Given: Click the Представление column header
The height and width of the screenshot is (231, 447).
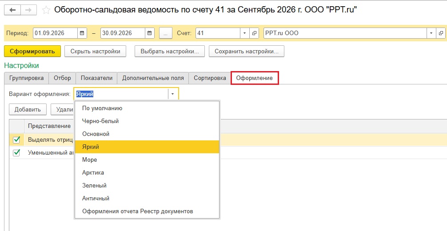Looking at the screenshot, I should tap(49, 126).
